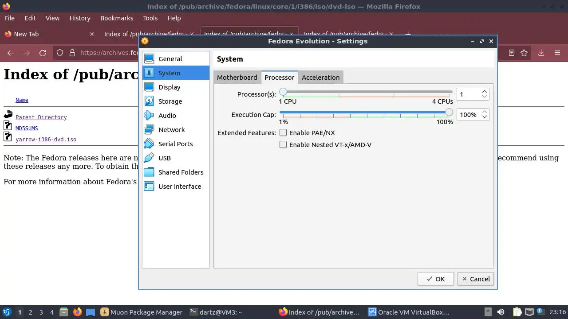
Task: Click Firefox back arrow
Action: [x=11, y=53]
